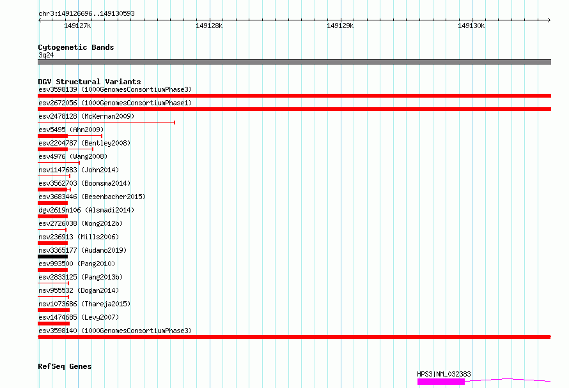Viewport: 569px width, 388px height.
Task: Click the chr3:149126696..149130593 coordinates text
Action: (86, 13)
